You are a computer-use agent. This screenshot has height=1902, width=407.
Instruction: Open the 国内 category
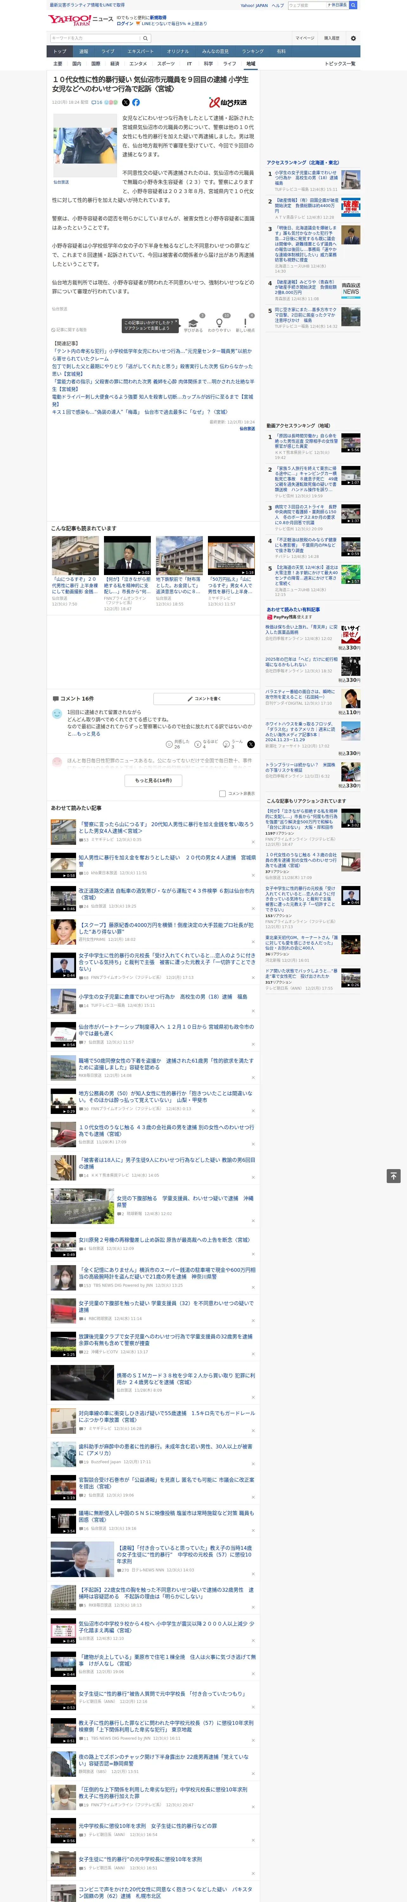77,63
